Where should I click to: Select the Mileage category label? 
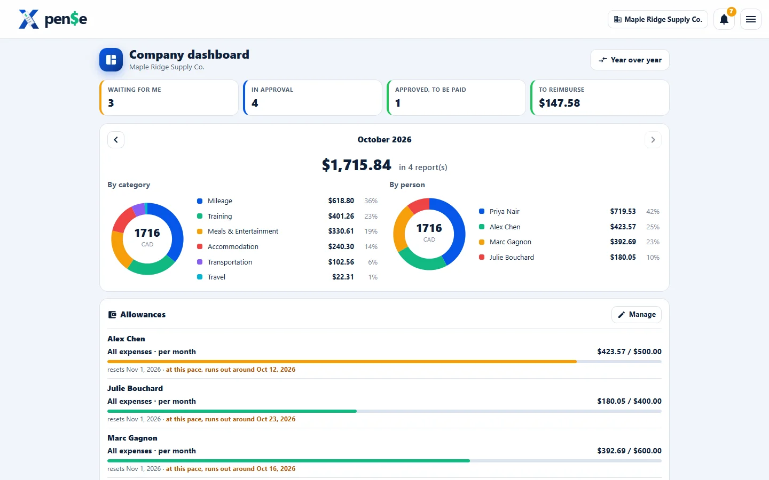point(220,201)
